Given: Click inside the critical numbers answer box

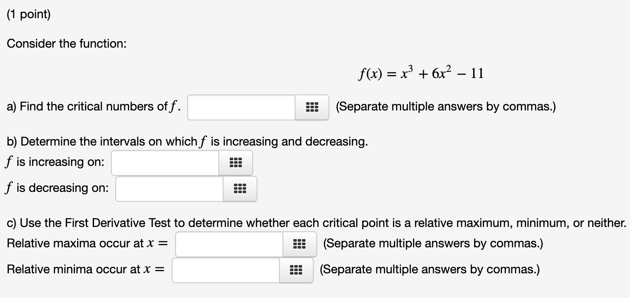Looking at the screenshot, I should tap(241, 107).
